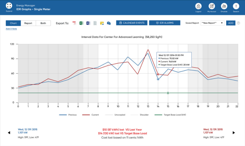Viewport: 245px width, 146px height.
Task: Switch to the Chart tab
Action: 13,23
